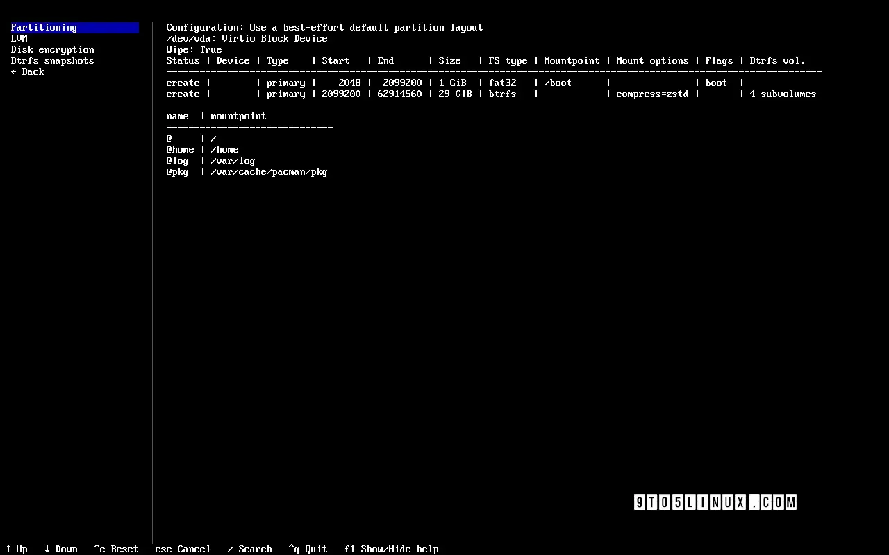Click the @home subvolume row

[x=202, y=150]
